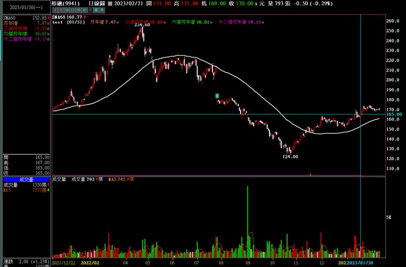Screen dimensions: 406x267
Task: Click the 三個月年增 indicator label in left panel
Action: tap(14, 28)
